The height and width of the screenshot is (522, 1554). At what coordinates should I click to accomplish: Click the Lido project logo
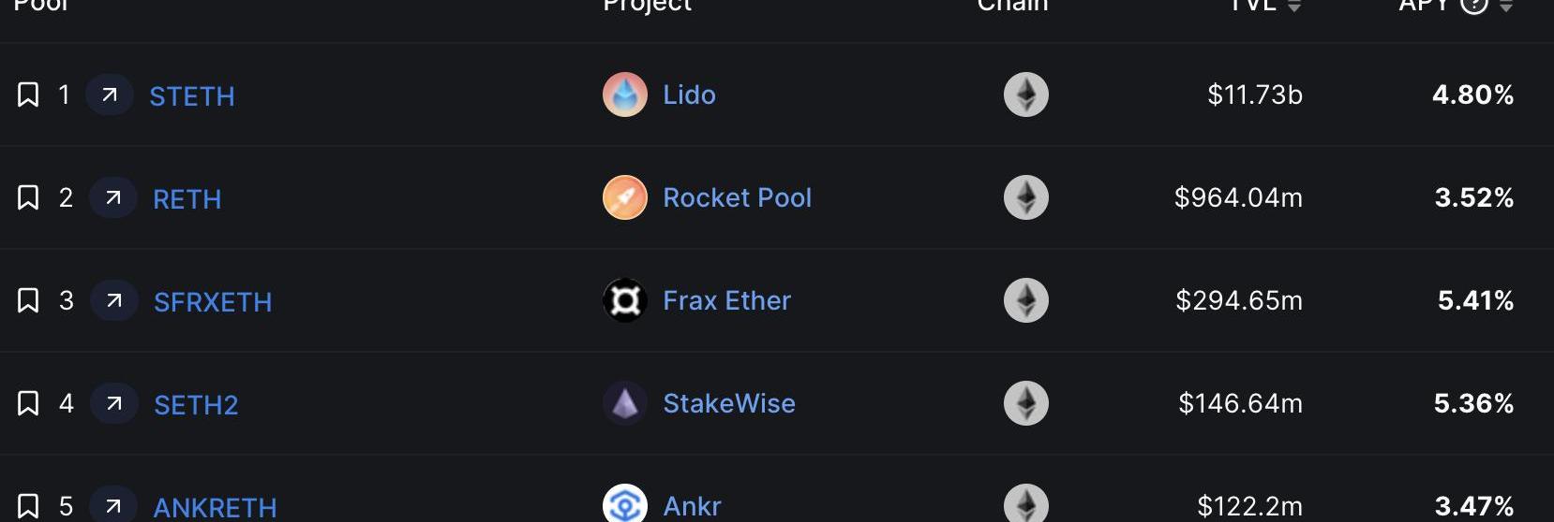pyautogui.click(x=624, y=94)
